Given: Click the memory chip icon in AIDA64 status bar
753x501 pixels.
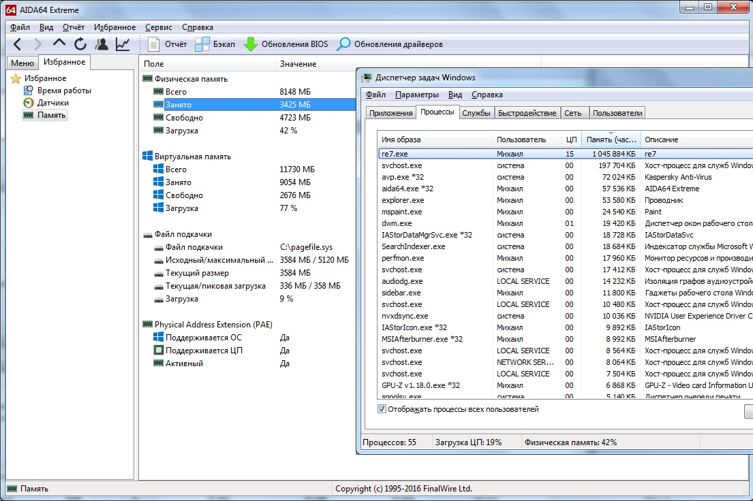Looking at the screenshot, I should point(12,489).
